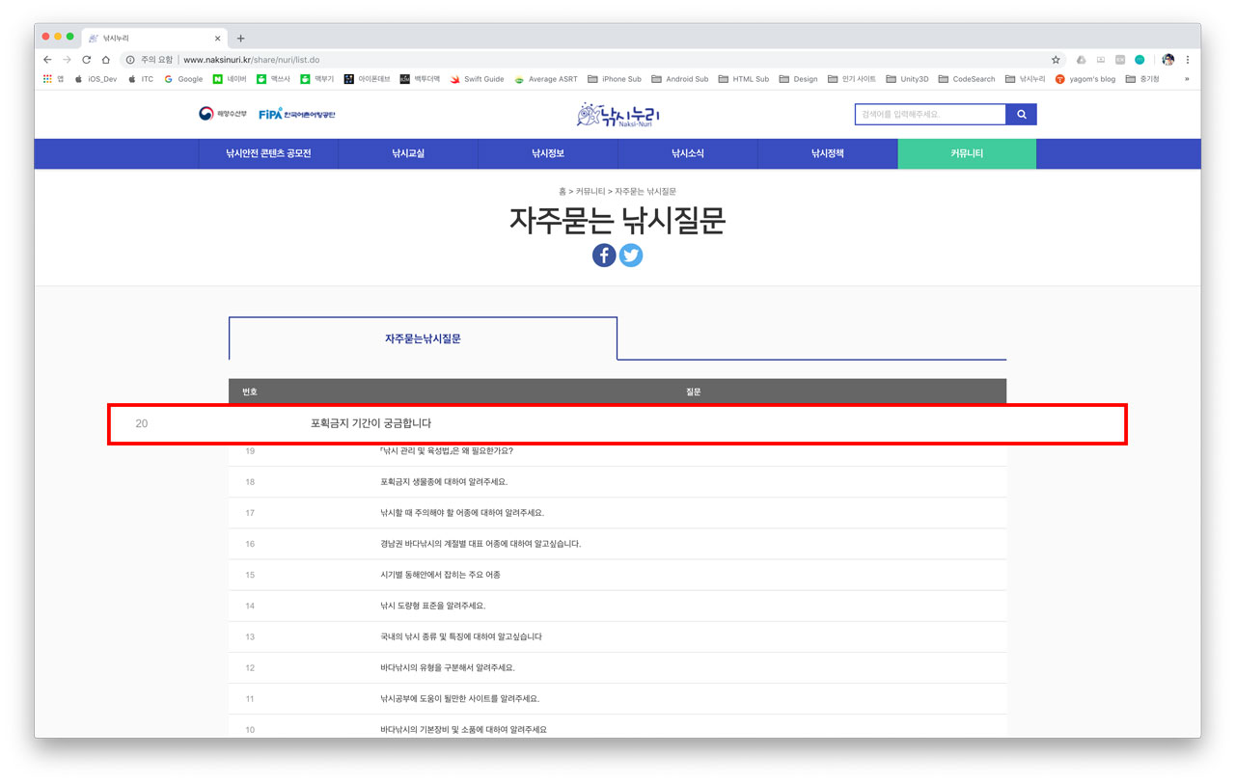Click the browser back arrow
This screenshot has width=1235, height=783.
click(x=46, y=58)
